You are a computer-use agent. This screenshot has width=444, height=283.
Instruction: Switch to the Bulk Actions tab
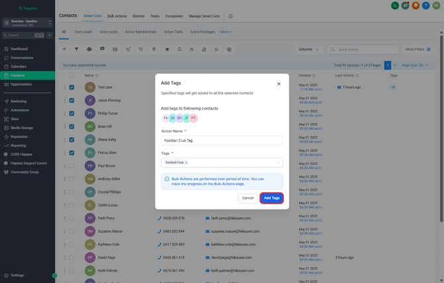click(117, 15)
